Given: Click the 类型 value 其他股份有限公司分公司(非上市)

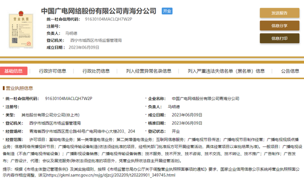Looking at the screenshot, I should coord(50,115).
